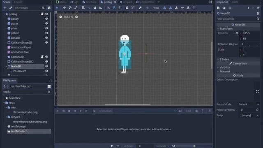Image resolution: width=263 pixels, height=148 pixels.
Task: Open the viewport View menu
Action: click(x=156, y=8)
